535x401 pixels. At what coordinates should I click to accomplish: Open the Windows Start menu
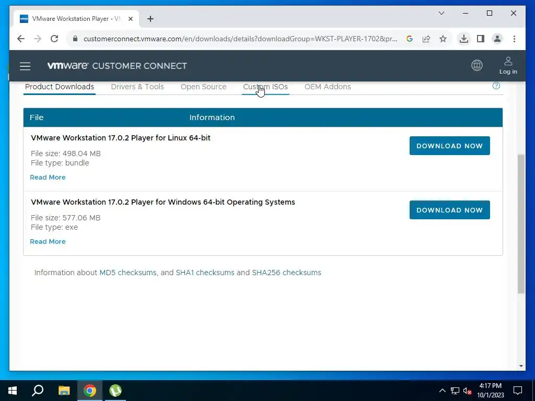[x=13, y=391]
